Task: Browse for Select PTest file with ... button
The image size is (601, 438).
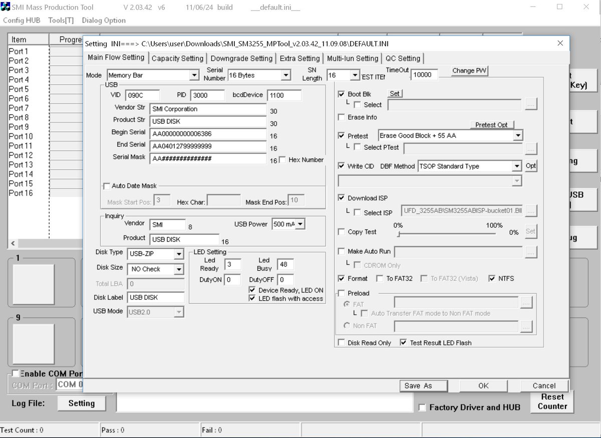Action: click(531, 148)
